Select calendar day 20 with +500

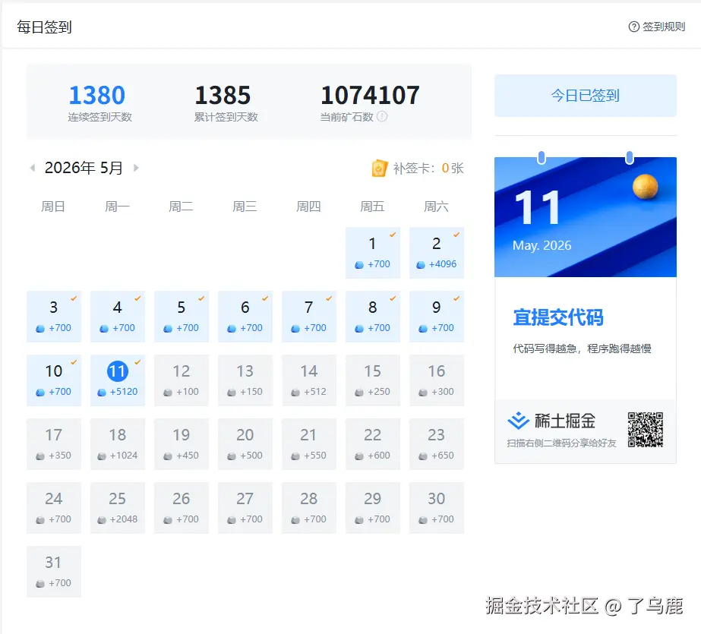245,444
